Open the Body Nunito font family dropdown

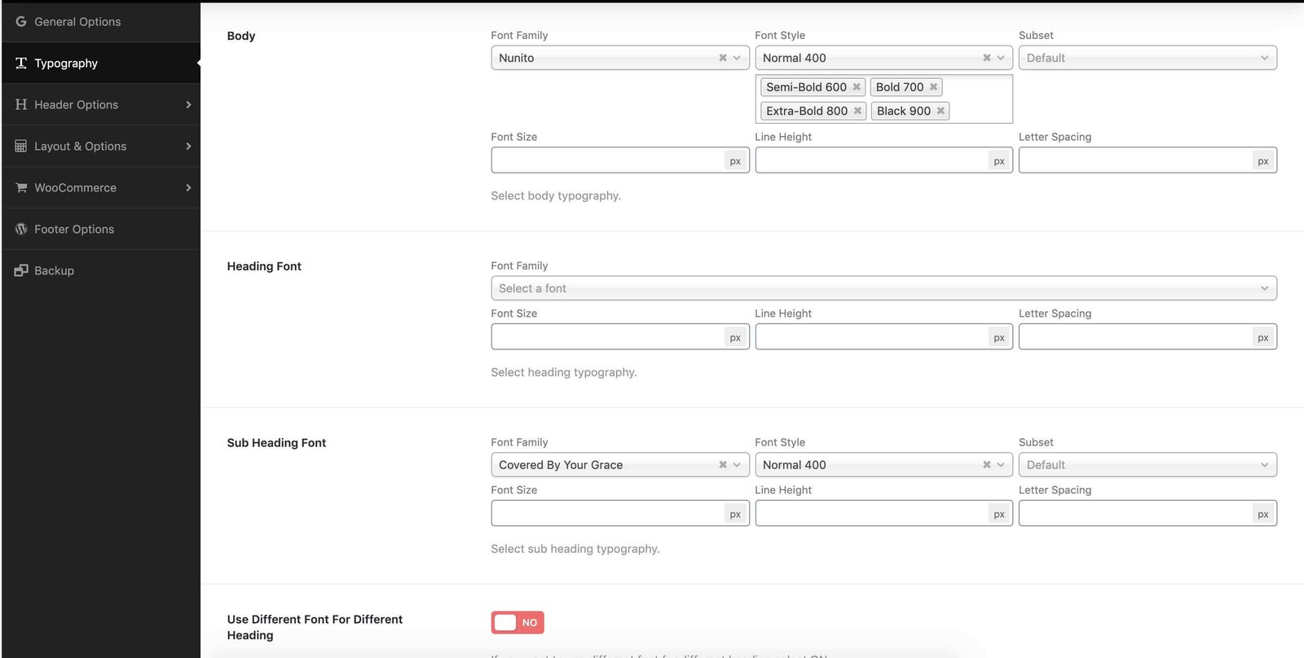[x=620, y=58]
